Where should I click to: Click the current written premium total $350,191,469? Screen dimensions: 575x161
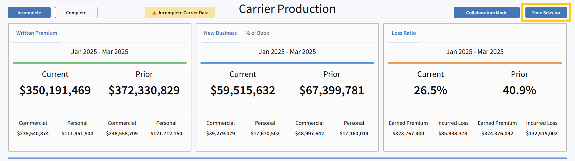click(x=55, y=90)
